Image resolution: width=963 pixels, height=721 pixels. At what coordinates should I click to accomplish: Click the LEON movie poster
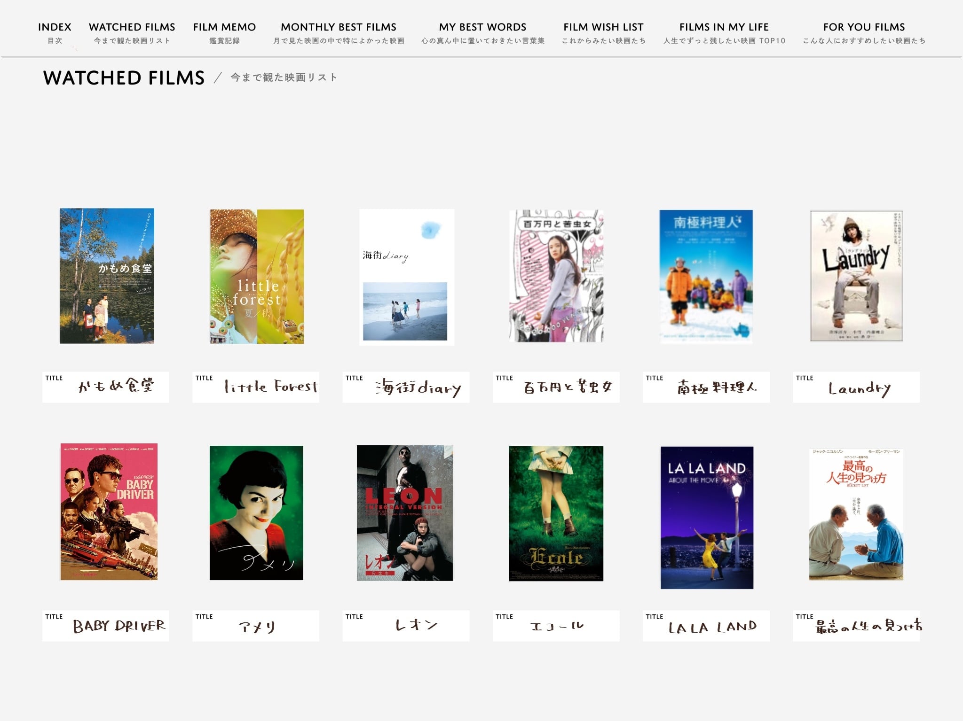pyautogui.click(x=405, y=513)
